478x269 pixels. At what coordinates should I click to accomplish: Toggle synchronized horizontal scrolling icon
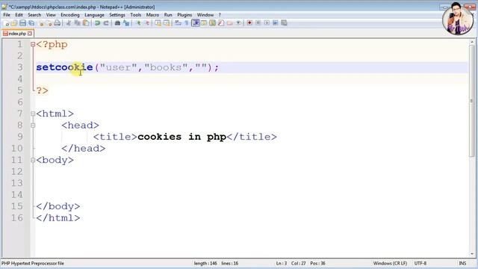(167, 23)
